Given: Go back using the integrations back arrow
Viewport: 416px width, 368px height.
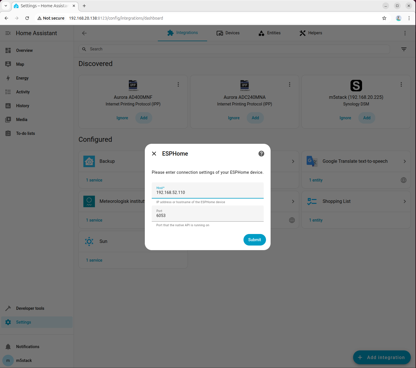Looking at the screenshot, I should [x=84, y=33].
